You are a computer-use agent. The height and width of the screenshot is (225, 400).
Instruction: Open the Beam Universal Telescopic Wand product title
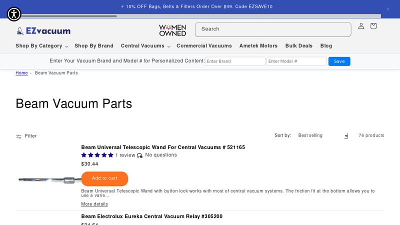163,147
